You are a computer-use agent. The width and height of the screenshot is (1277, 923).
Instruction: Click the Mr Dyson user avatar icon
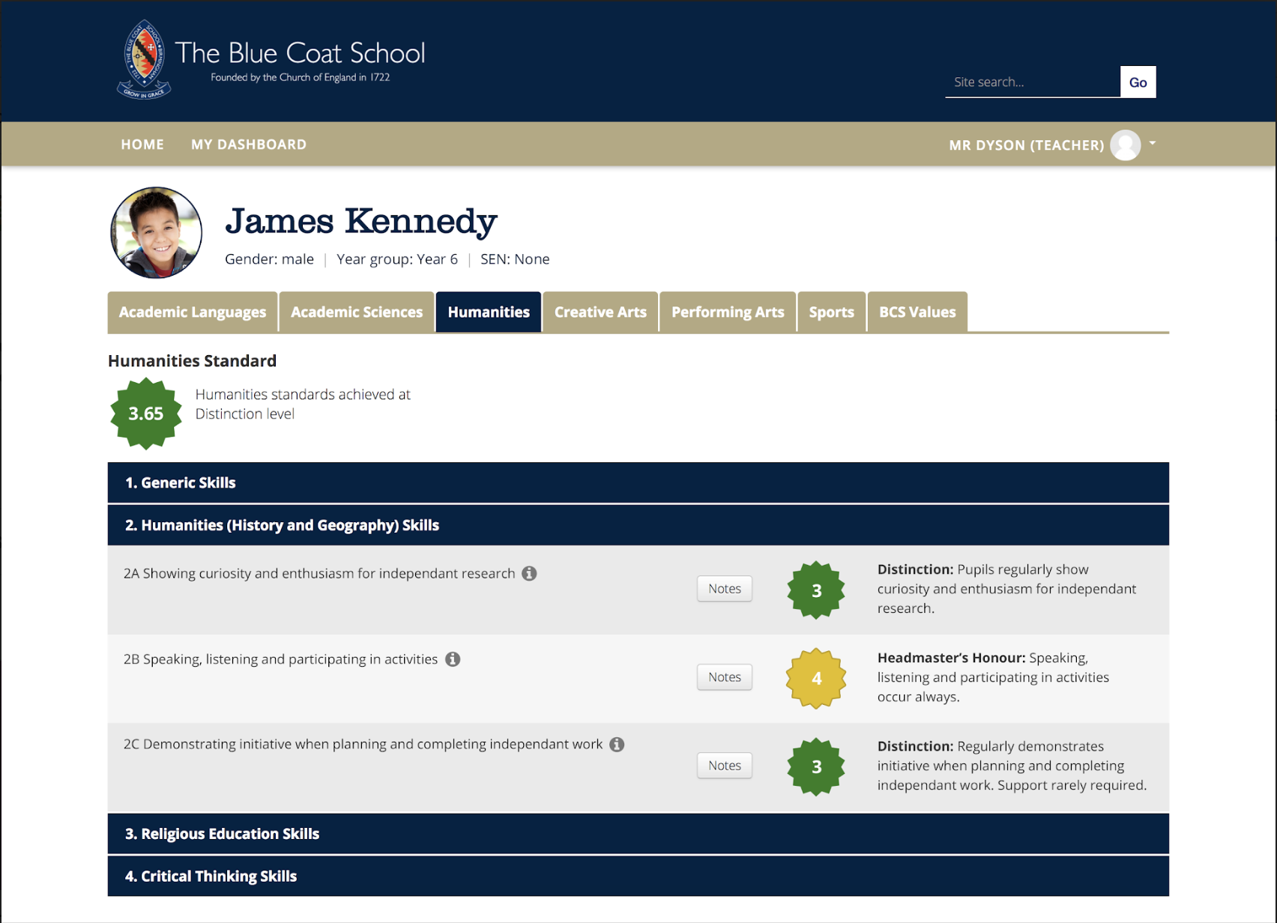point(1125,145)
